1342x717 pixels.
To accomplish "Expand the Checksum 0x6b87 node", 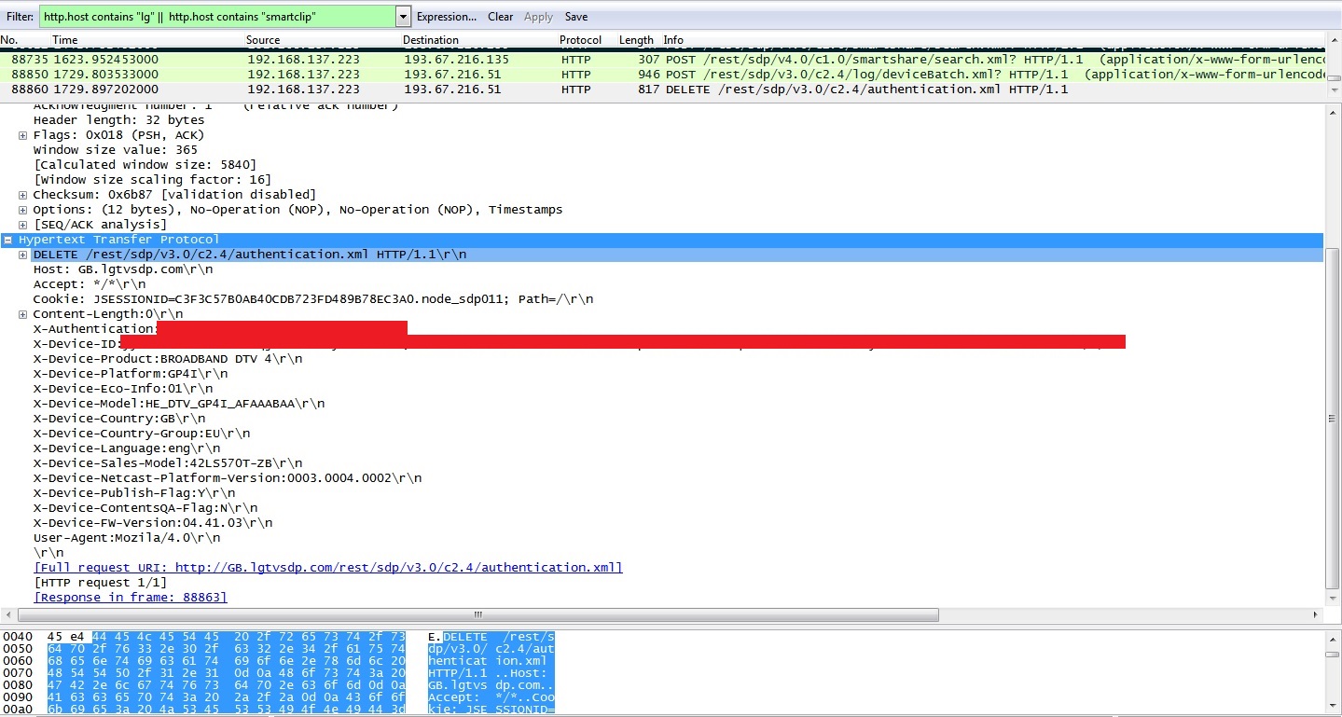I will (23, 195).
